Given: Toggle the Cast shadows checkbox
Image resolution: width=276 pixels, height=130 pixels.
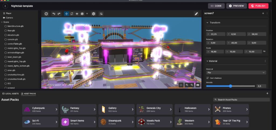Looking at the screenshot, I should pos(208,78).
